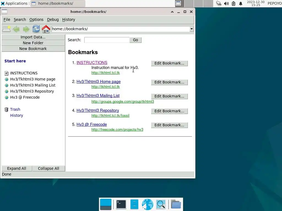Click the home://bookmarks/ address field
Image resolution: width=282 pixels, height=211 pixels.
click(121, 29)
